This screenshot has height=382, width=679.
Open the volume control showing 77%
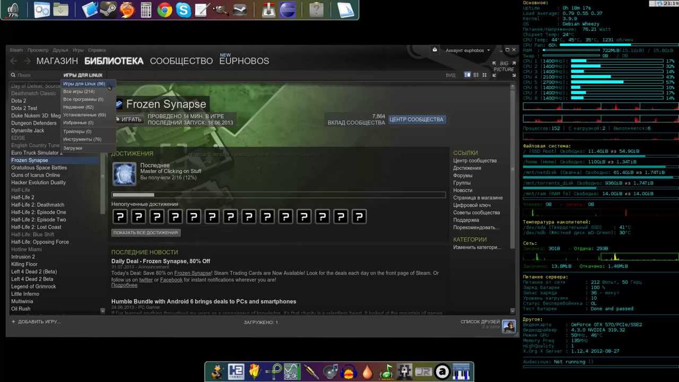point(13,10)
